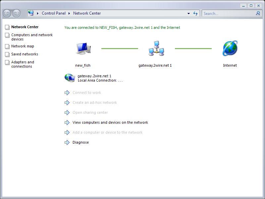Viewport: 265px width, 199px height.
Task: Click the Diagnose link
Action: pyautogui.click(x=80, y=142)
